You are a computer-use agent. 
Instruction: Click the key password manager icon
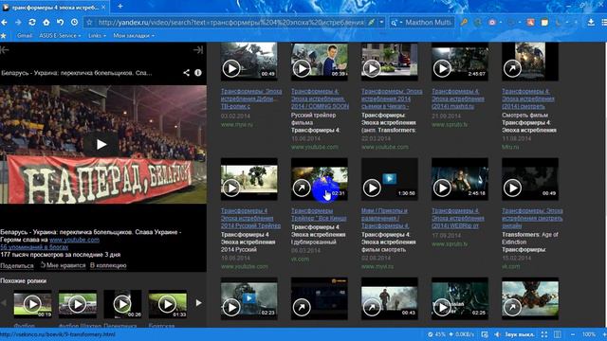point(464,23)
